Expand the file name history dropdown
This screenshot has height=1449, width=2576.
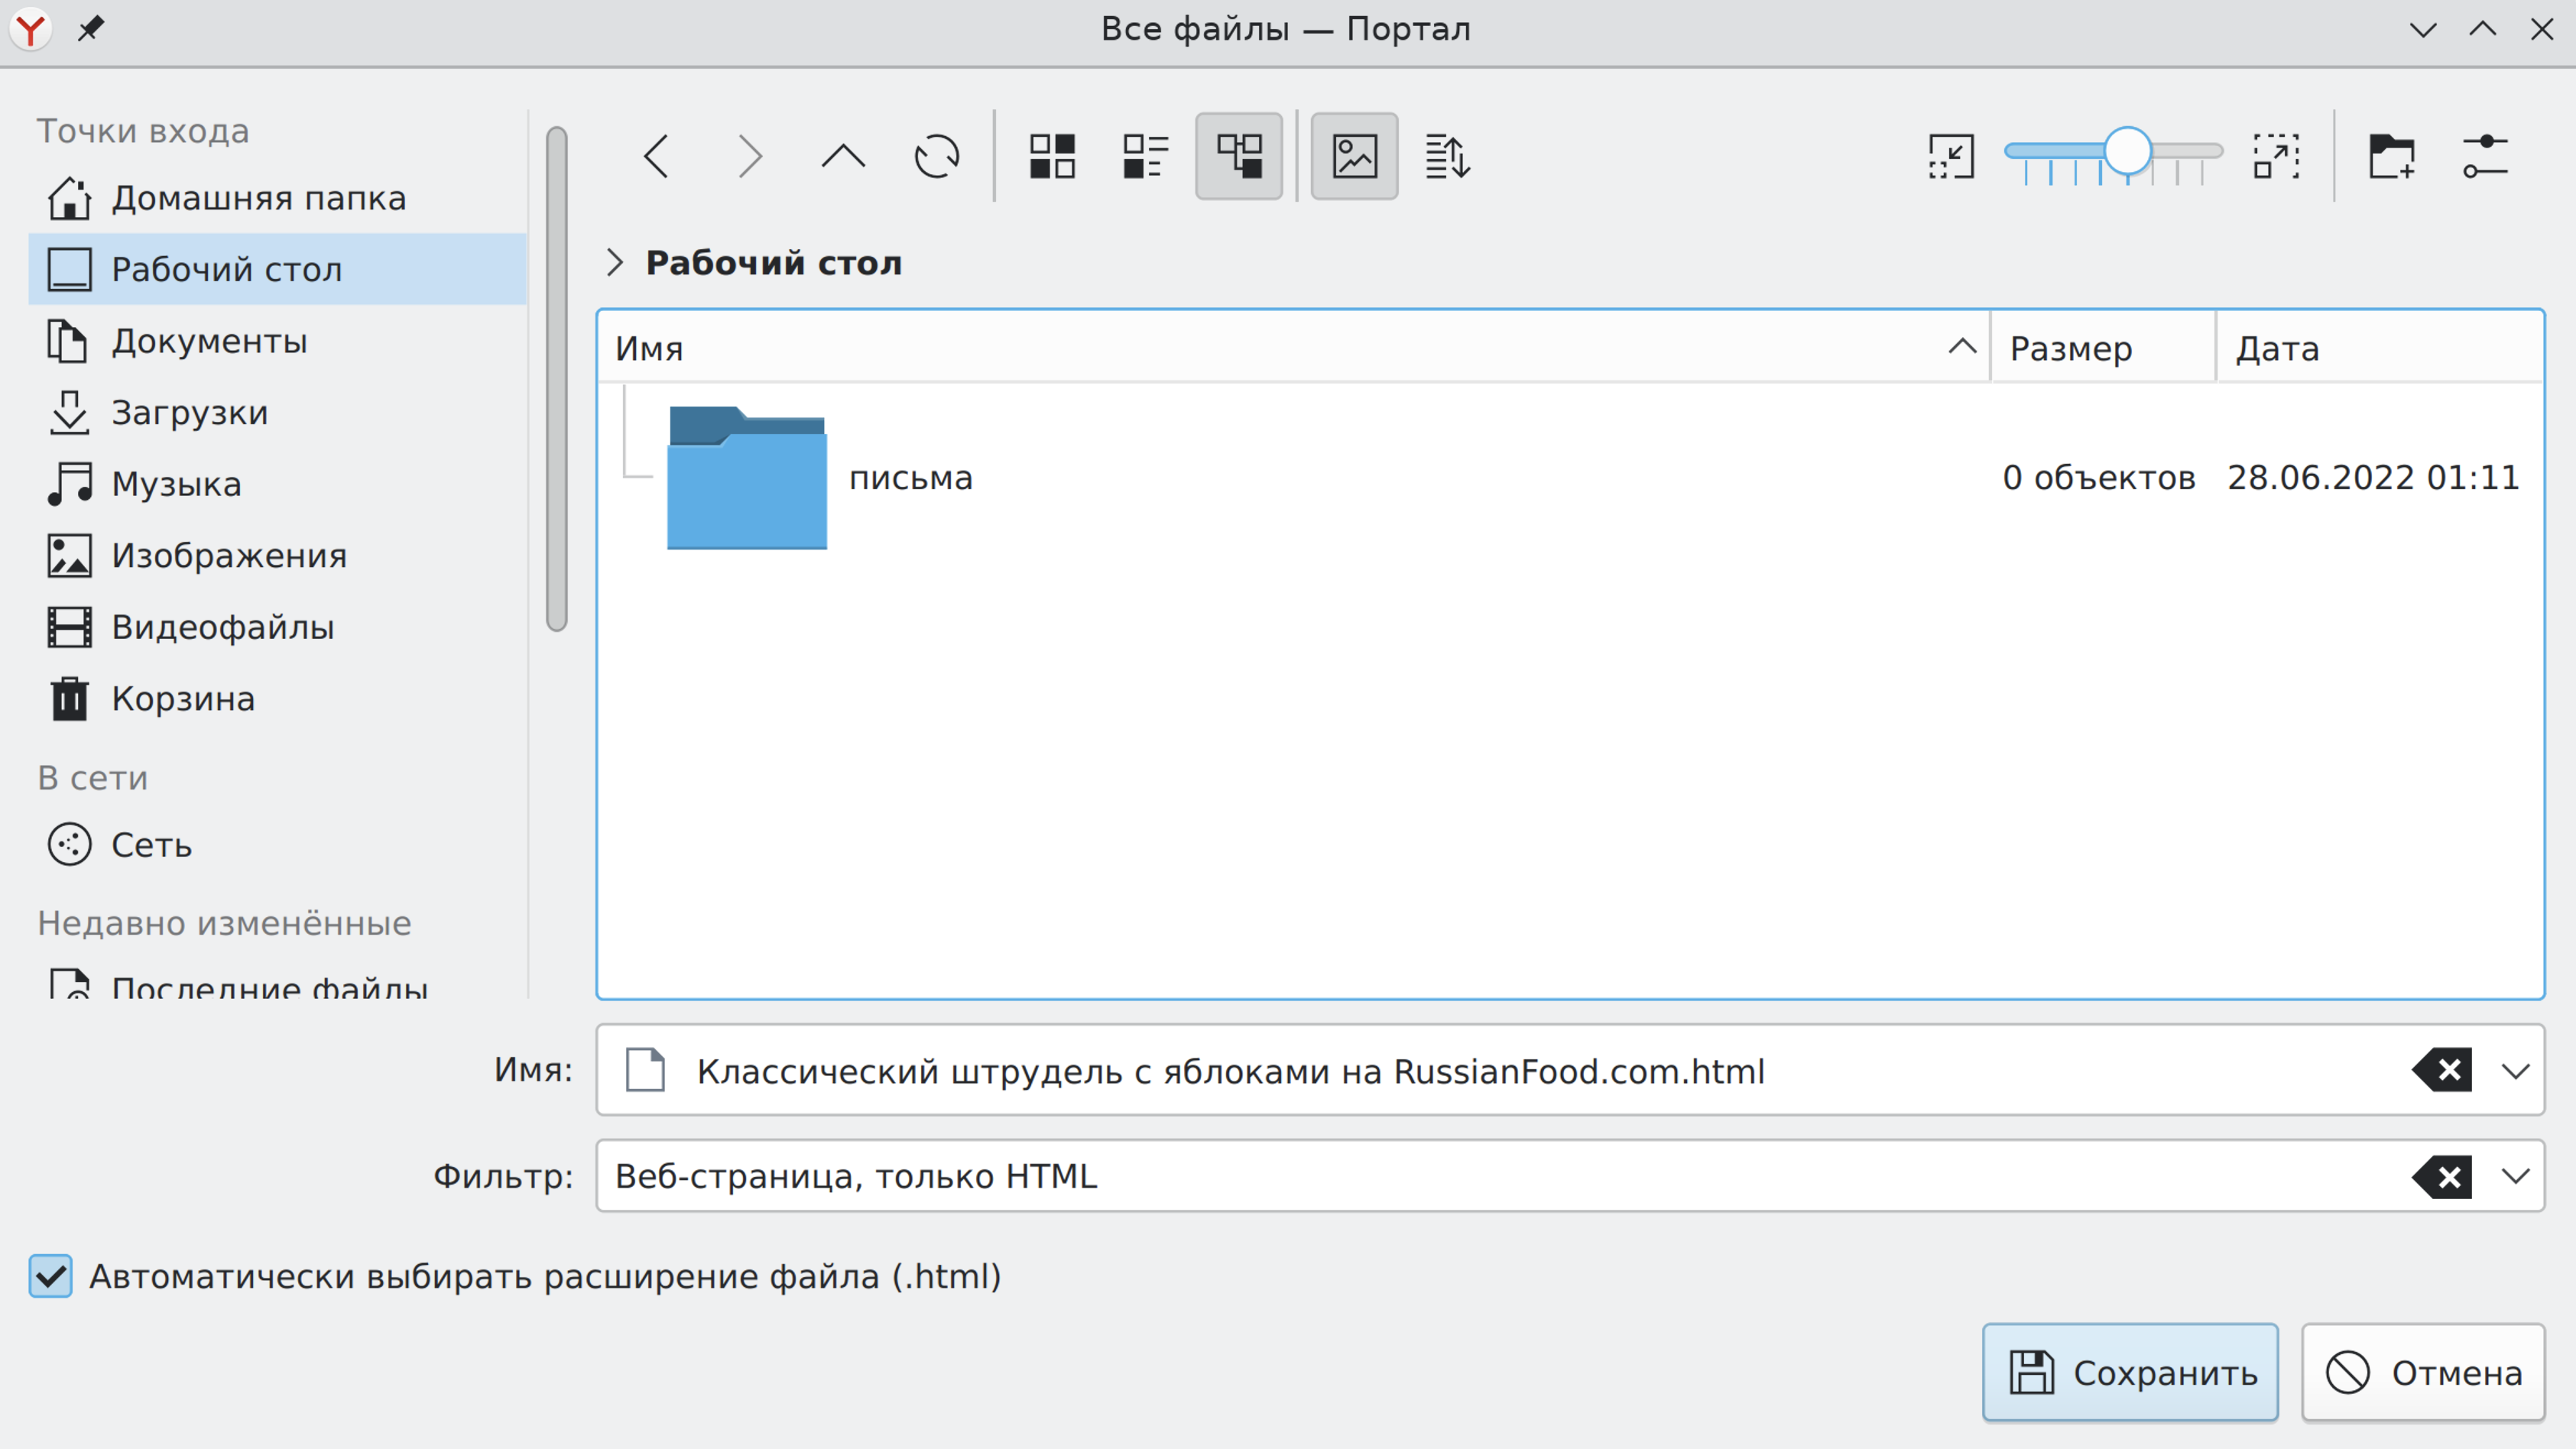(x=2516, y=1071)
